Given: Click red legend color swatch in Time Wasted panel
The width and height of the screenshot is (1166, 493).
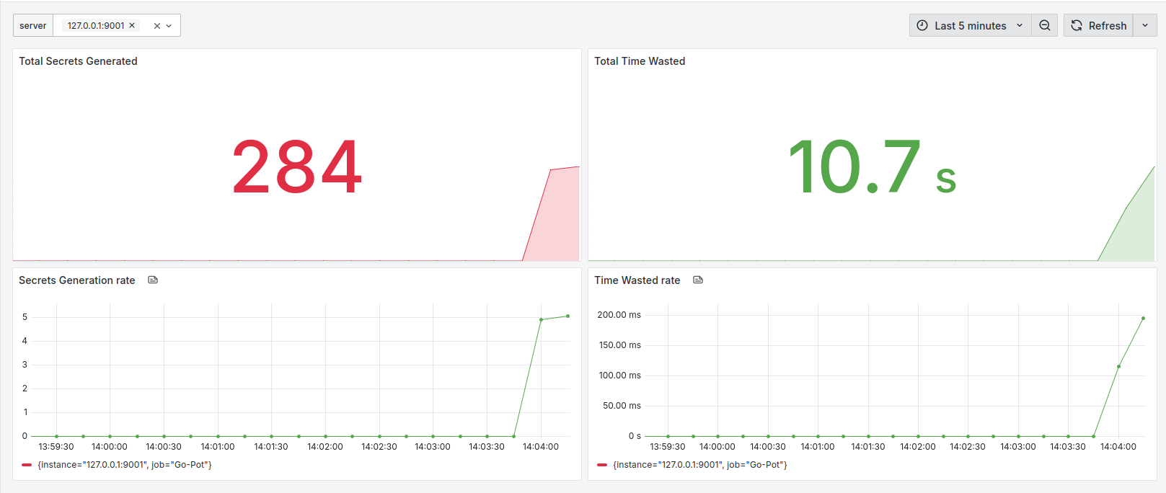Looking at the screenshot, I should tap(602, 465).
